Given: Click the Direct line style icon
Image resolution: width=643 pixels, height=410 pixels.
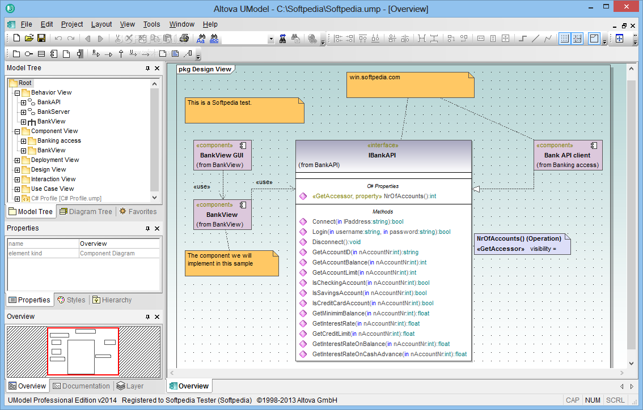Looking at the screenshot, I should [x=535, y=39].
